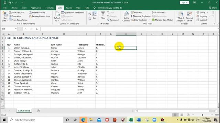Sort Z to A descending

90,18
